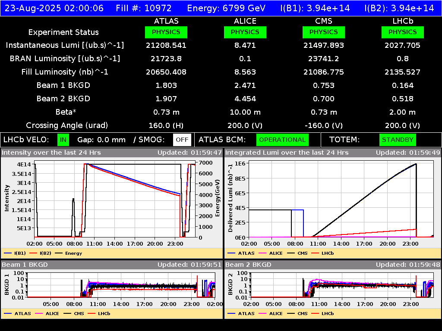Screen dimensions: 442x331
Task: Select the Beta* row label
Action: [66, 112]
